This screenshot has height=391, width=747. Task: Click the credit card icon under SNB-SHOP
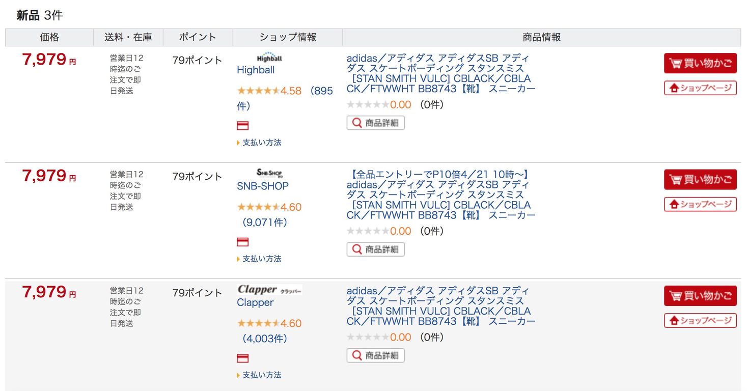[243, 242]
